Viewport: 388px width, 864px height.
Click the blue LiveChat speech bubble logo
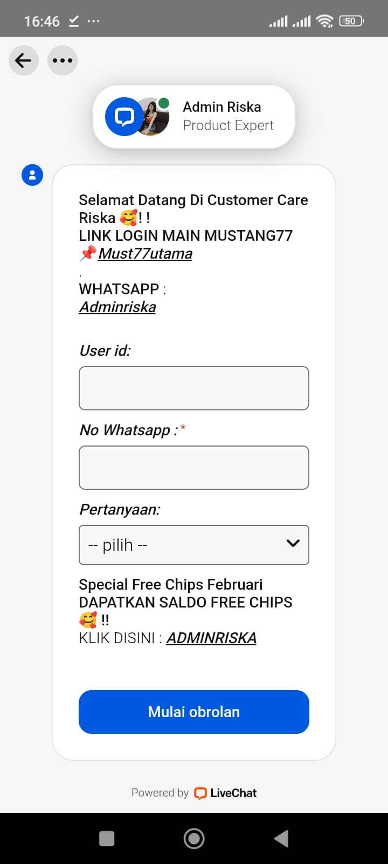(x=124, y=116)
